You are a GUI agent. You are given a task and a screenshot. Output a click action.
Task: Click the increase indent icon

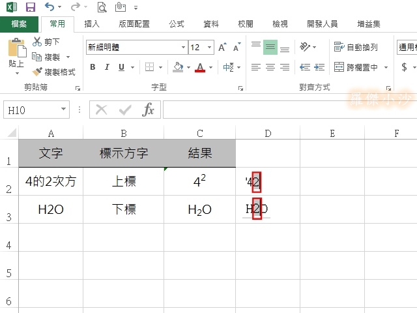point(319,67)
